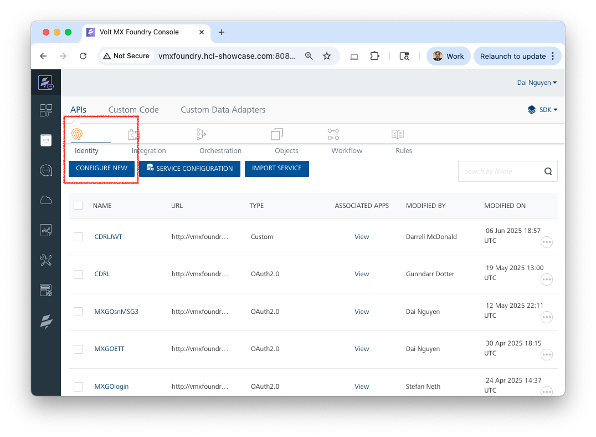Toggle the select-all checkbox in table header
The width and height of the screenshot is (596, 437).
click(78, 206)
